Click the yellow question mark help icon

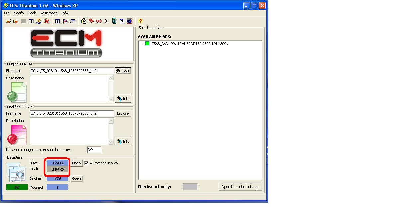tap(140, 21)
